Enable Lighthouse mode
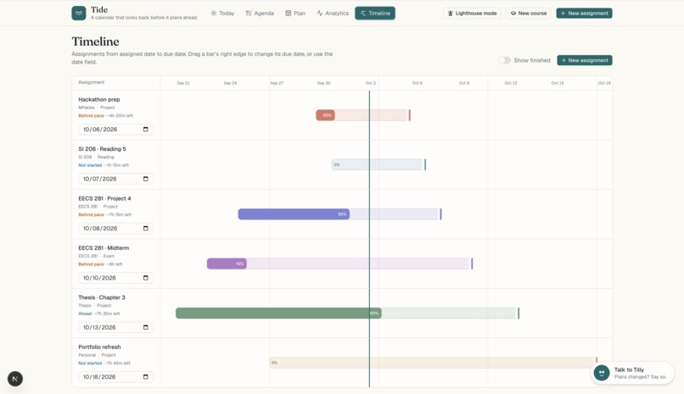This screenshot has height=394, width=684. [472, 13]
